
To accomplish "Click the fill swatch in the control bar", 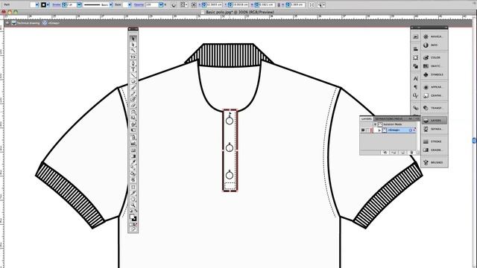I will tap(33, 5).
